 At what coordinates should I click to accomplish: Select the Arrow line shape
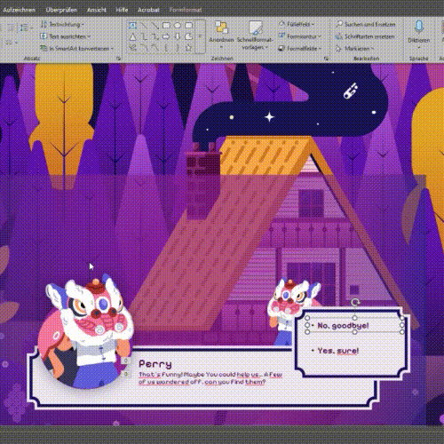pos(155,25)
